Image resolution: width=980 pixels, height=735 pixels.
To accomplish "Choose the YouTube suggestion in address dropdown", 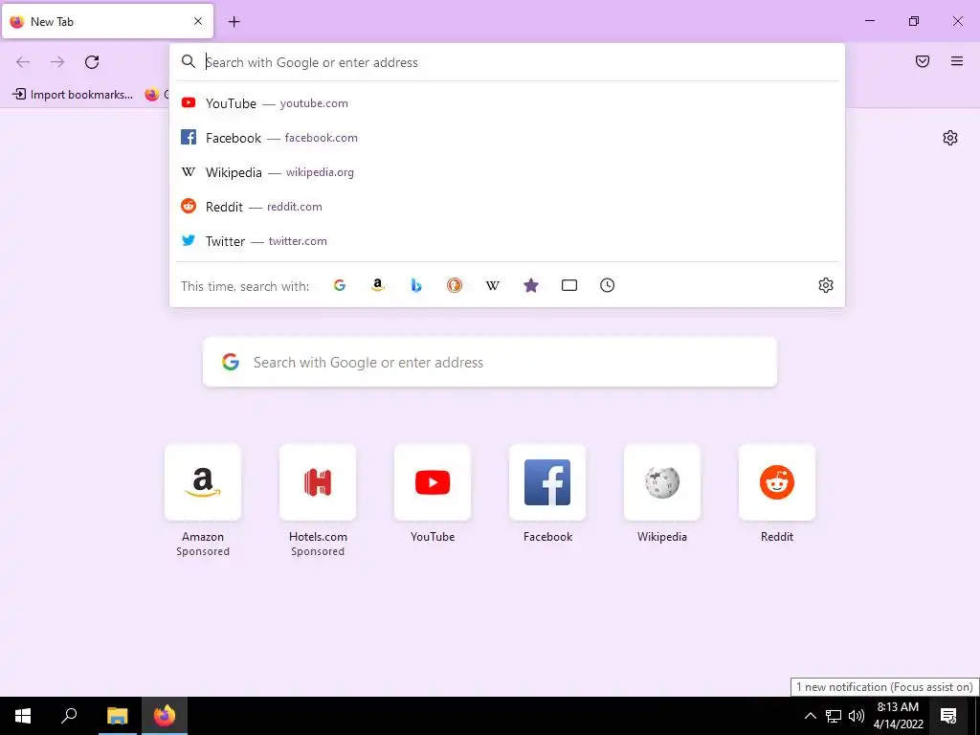I will click(507, 103).
